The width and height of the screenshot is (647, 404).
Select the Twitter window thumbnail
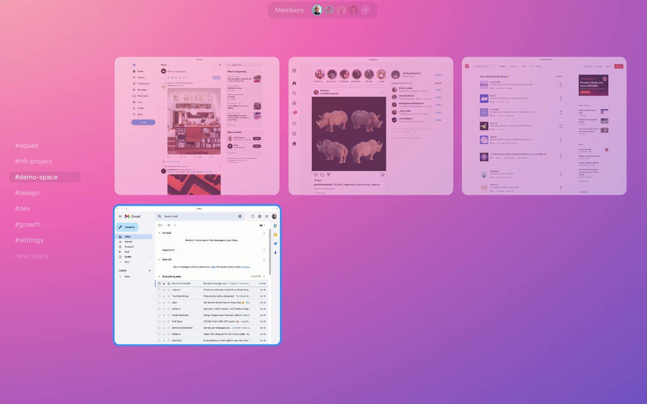[x=197, y=126]
